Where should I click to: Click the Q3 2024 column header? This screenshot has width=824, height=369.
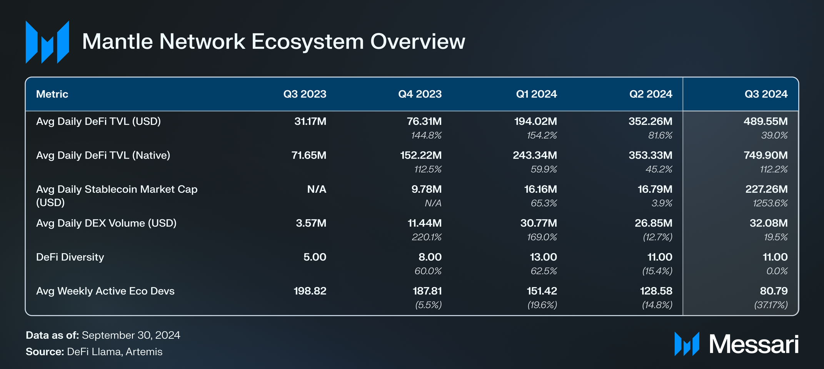point(766,94)
